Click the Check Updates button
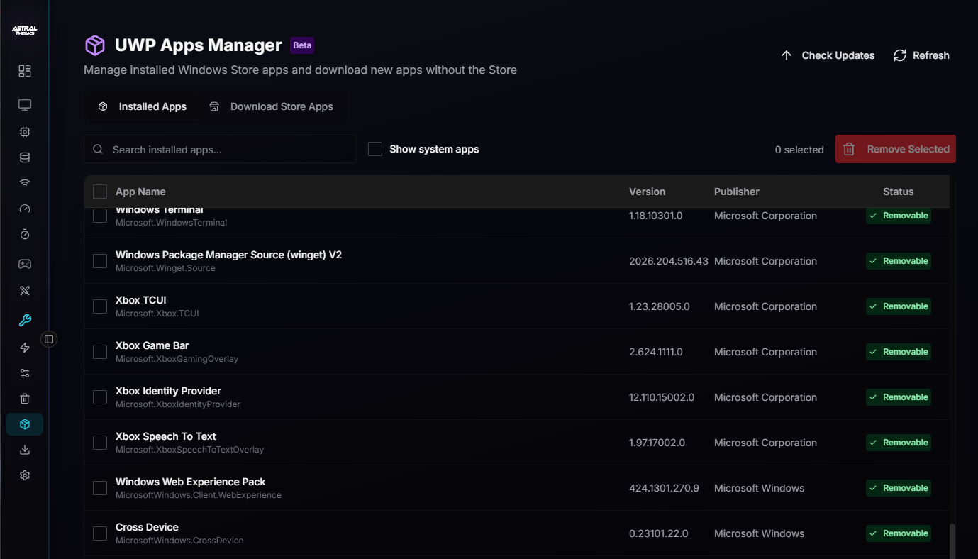Viewport: 978px width, 559px height. [x=828, y=55]
